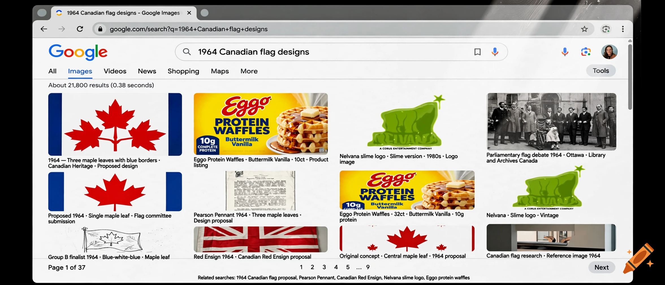Viewport: 665px width, 285px height.
Task: Open the Nelvana Slime logo Vintage image
Action: coord(549,188)
